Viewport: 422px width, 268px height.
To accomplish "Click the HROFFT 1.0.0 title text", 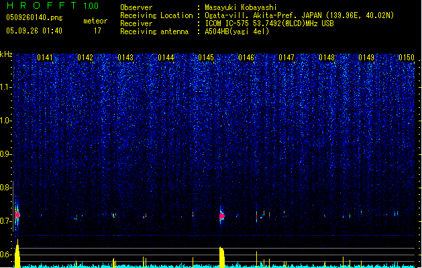I will 52,5.
